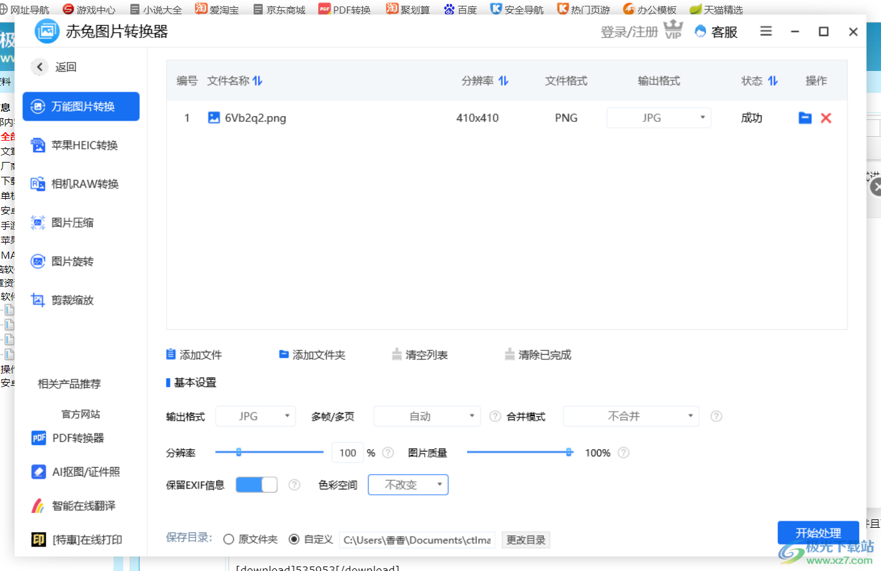Open 网址导航 bookmark in browser

pyautogui.click(x=25, y=9)
